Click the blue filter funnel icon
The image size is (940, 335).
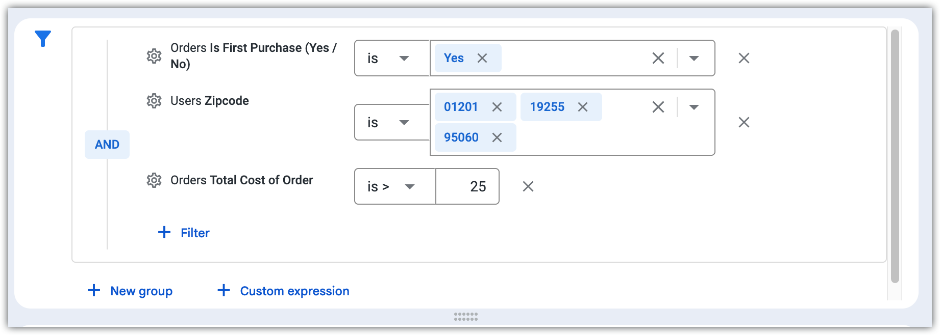(x=43, y=39)
